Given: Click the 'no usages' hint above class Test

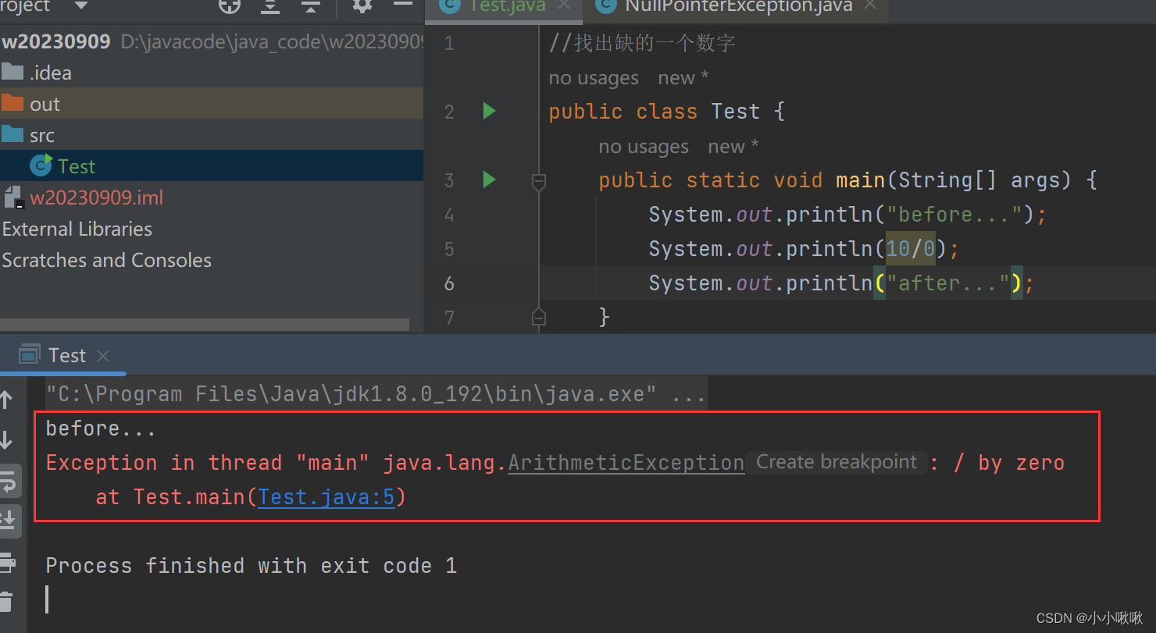Looking at the screenshot, I should click(x=594, y=78).
